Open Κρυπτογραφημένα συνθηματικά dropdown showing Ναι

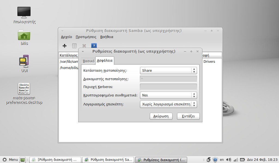tap(168, 95)
